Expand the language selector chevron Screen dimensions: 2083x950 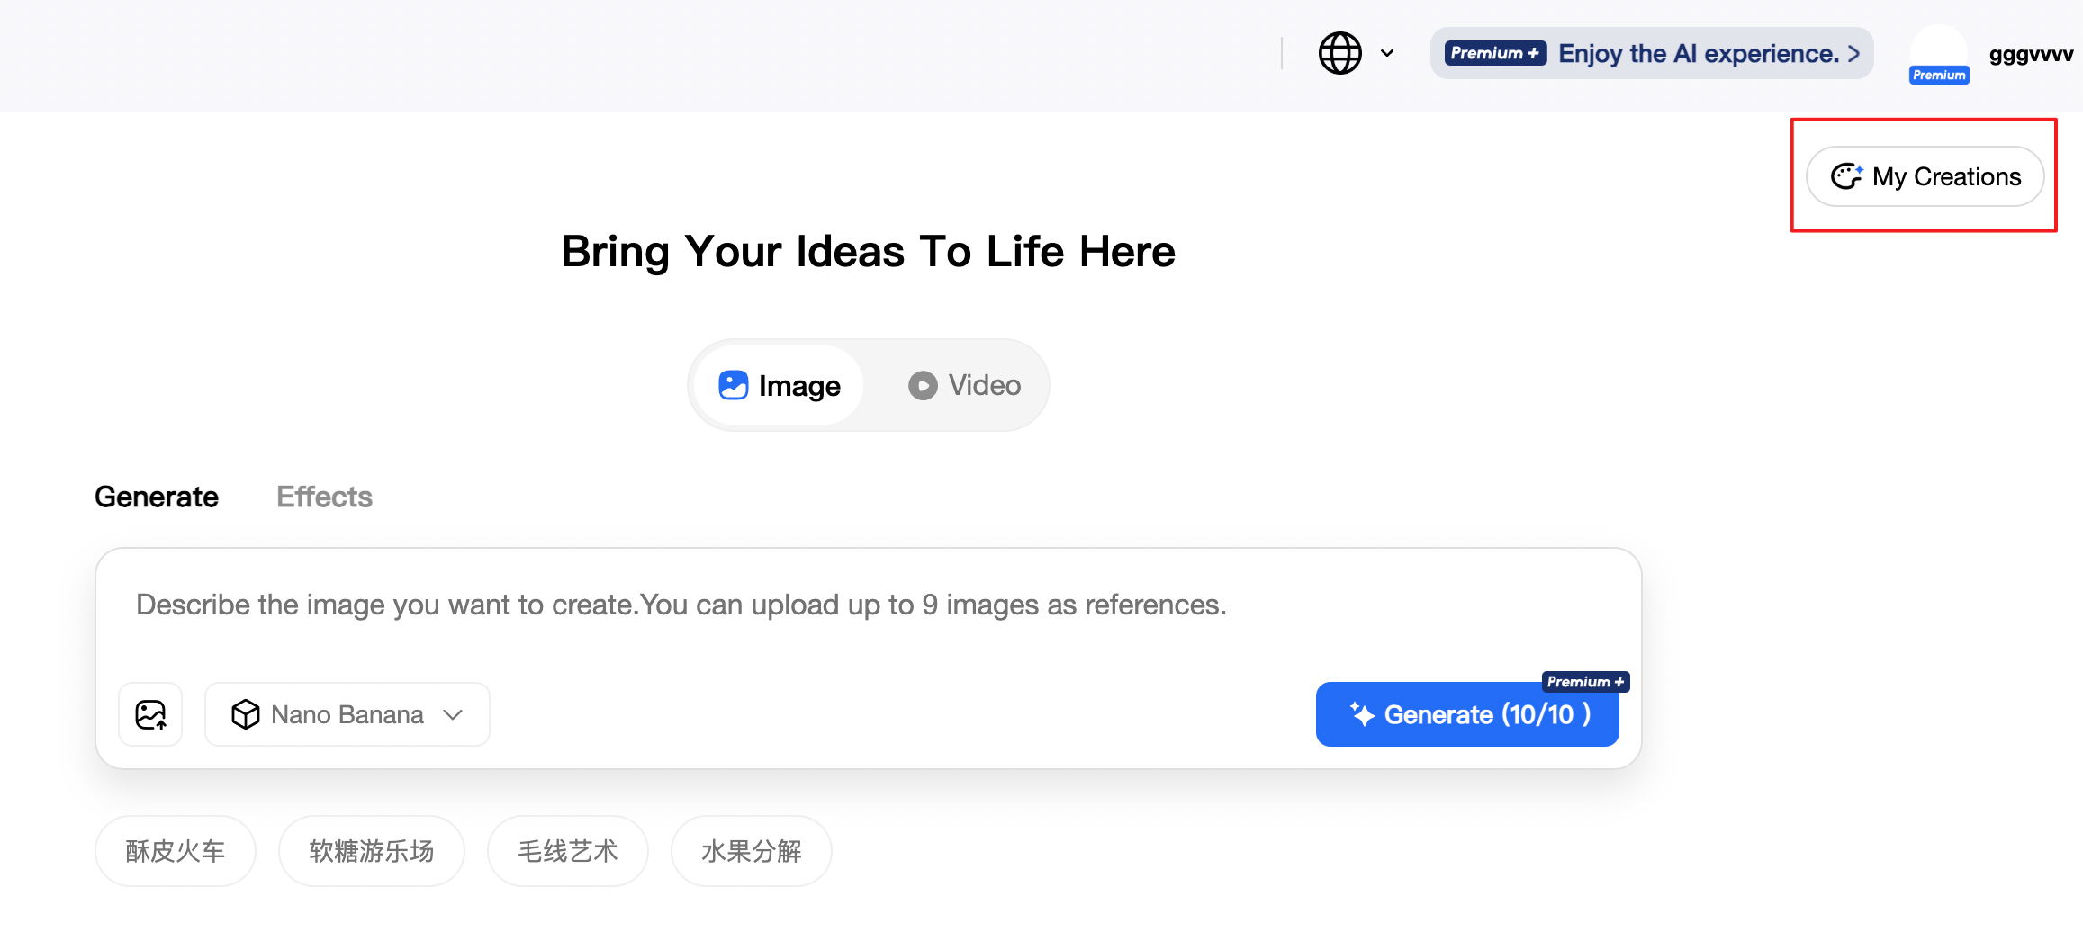(1387, 53)
